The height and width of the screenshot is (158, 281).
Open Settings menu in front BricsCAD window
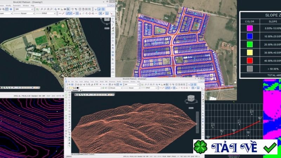tap(86, 81)
